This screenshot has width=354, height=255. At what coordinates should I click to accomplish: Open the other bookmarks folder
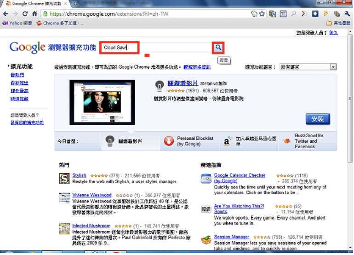click(x=338, y=23)
